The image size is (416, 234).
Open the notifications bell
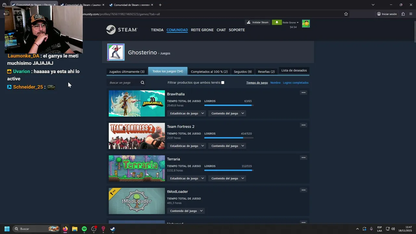pos(277,22)
